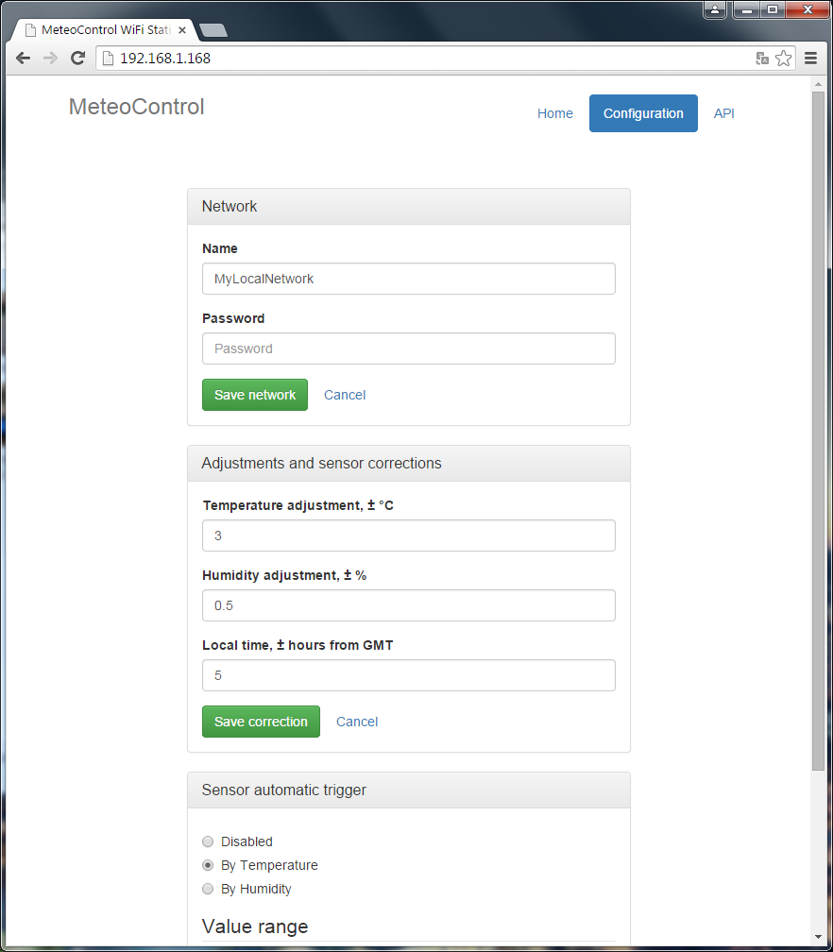Close the MeteoControl WiFi Station tab

182,30
